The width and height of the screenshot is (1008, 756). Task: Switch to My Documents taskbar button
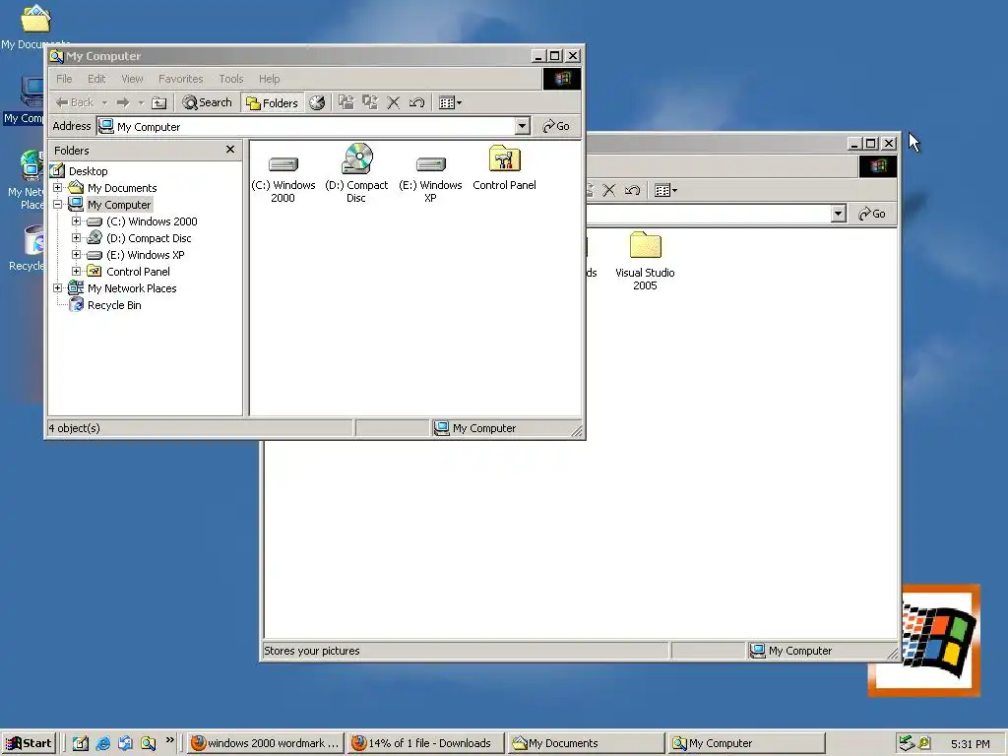click(585, 743)
